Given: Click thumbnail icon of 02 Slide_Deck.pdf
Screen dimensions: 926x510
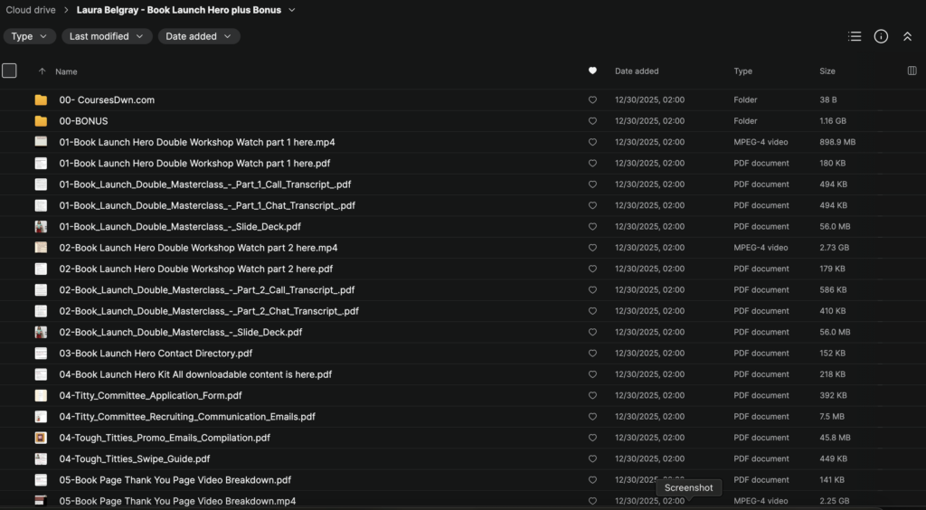Looking at the screenshot, I should [x=41, y=333].
